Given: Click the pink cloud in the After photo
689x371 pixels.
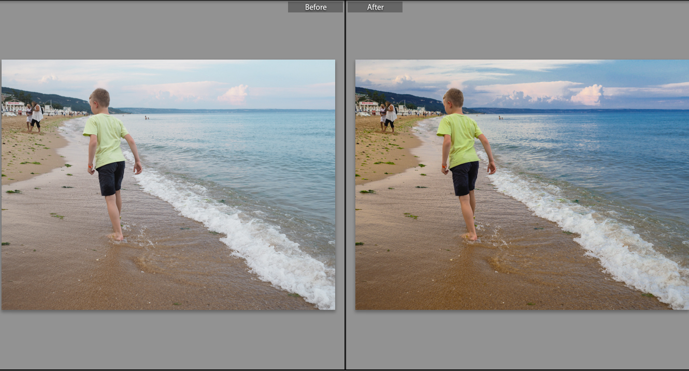Looking at the screenshot, I should coord(588,94).
